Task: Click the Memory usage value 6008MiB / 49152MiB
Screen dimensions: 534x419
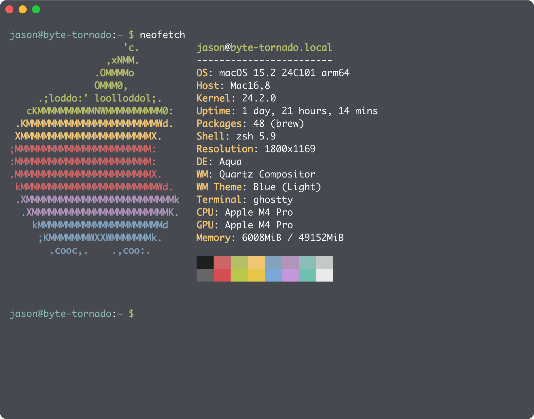Action: (x=292, y=238)
